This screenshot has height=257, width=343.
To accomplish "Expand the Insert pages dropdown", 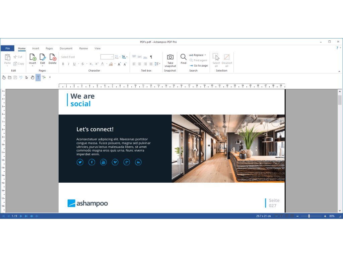I will coord(32,66).
